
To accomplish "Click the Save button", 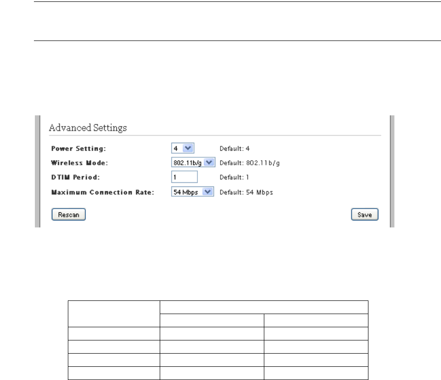I will click(365, 214).
